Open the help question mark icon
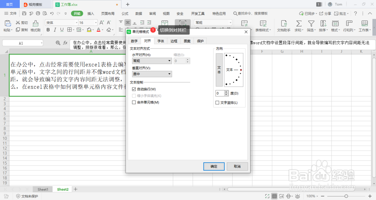The image size is (376, 200). pyautogui.click(x=355, y=14)
